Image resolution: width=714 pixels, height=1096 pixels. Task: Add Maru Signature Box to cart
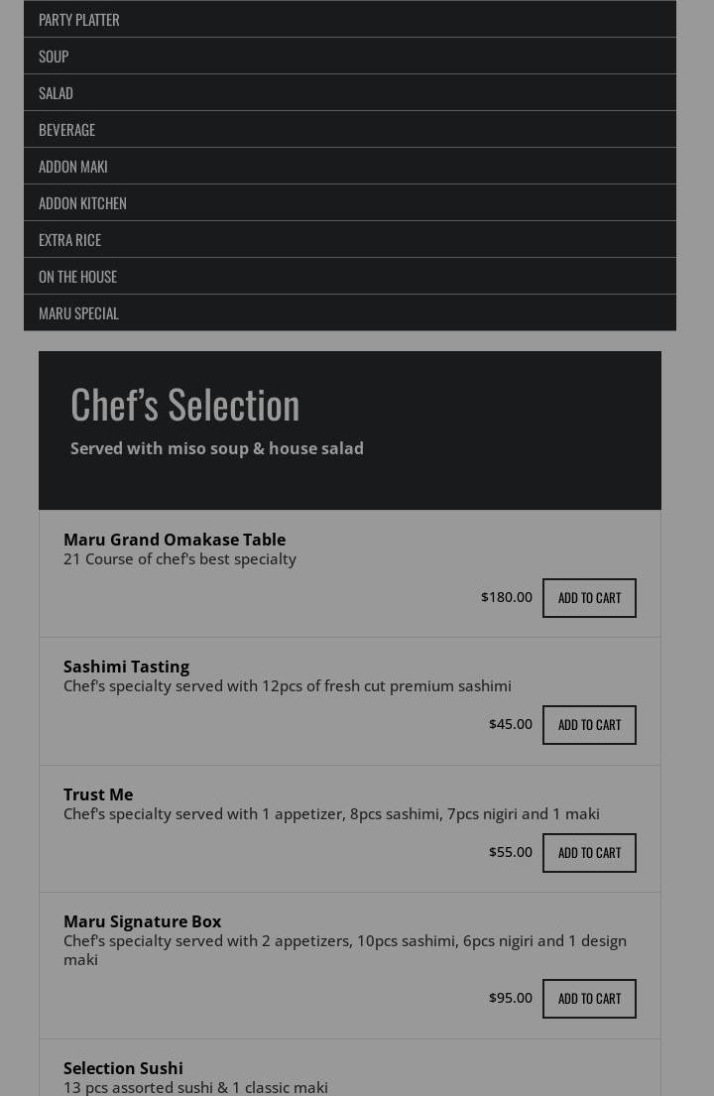tap(589, 999)
